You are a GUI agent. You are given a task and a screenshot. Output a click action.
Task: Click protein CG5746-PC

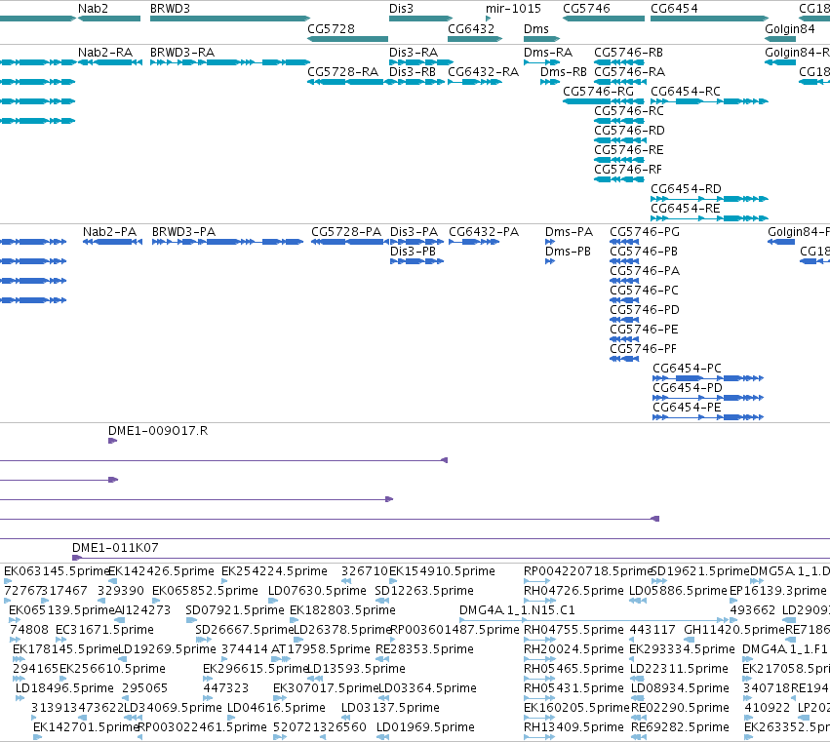tap(645, 290)
